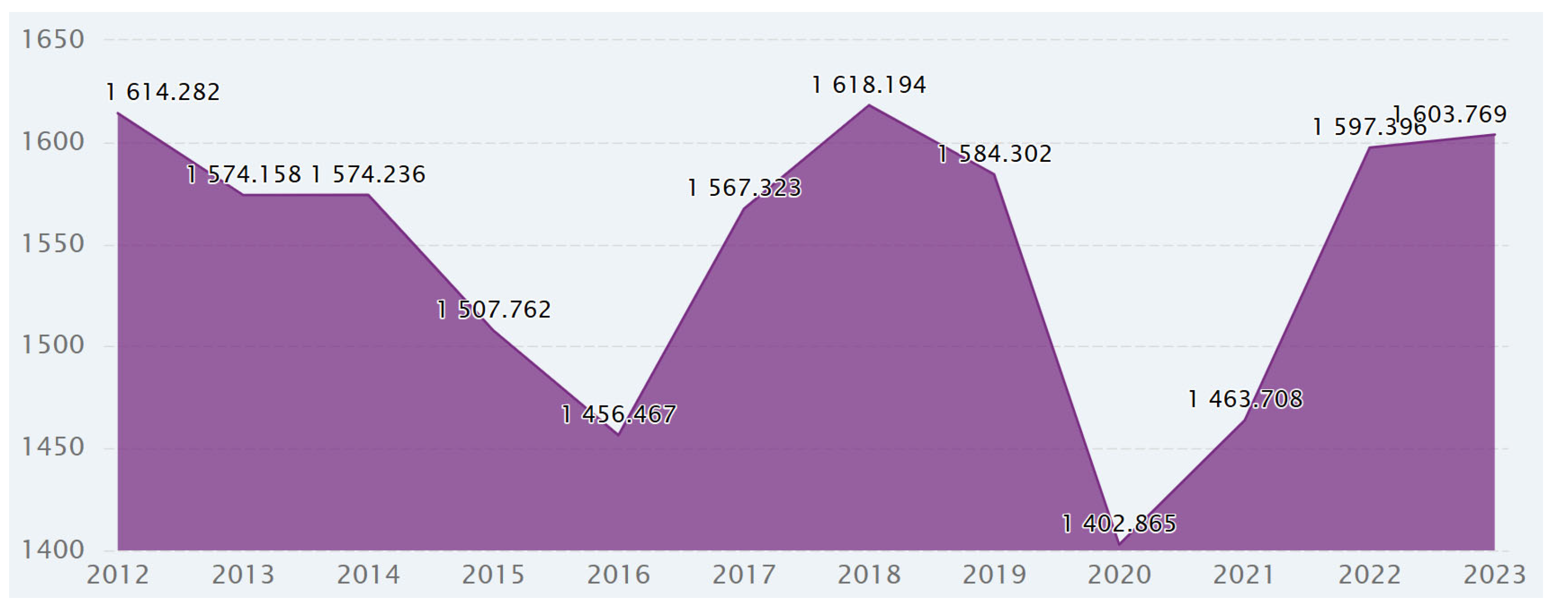Click the 2020 x-axis year label

(x=1119, y=575)
